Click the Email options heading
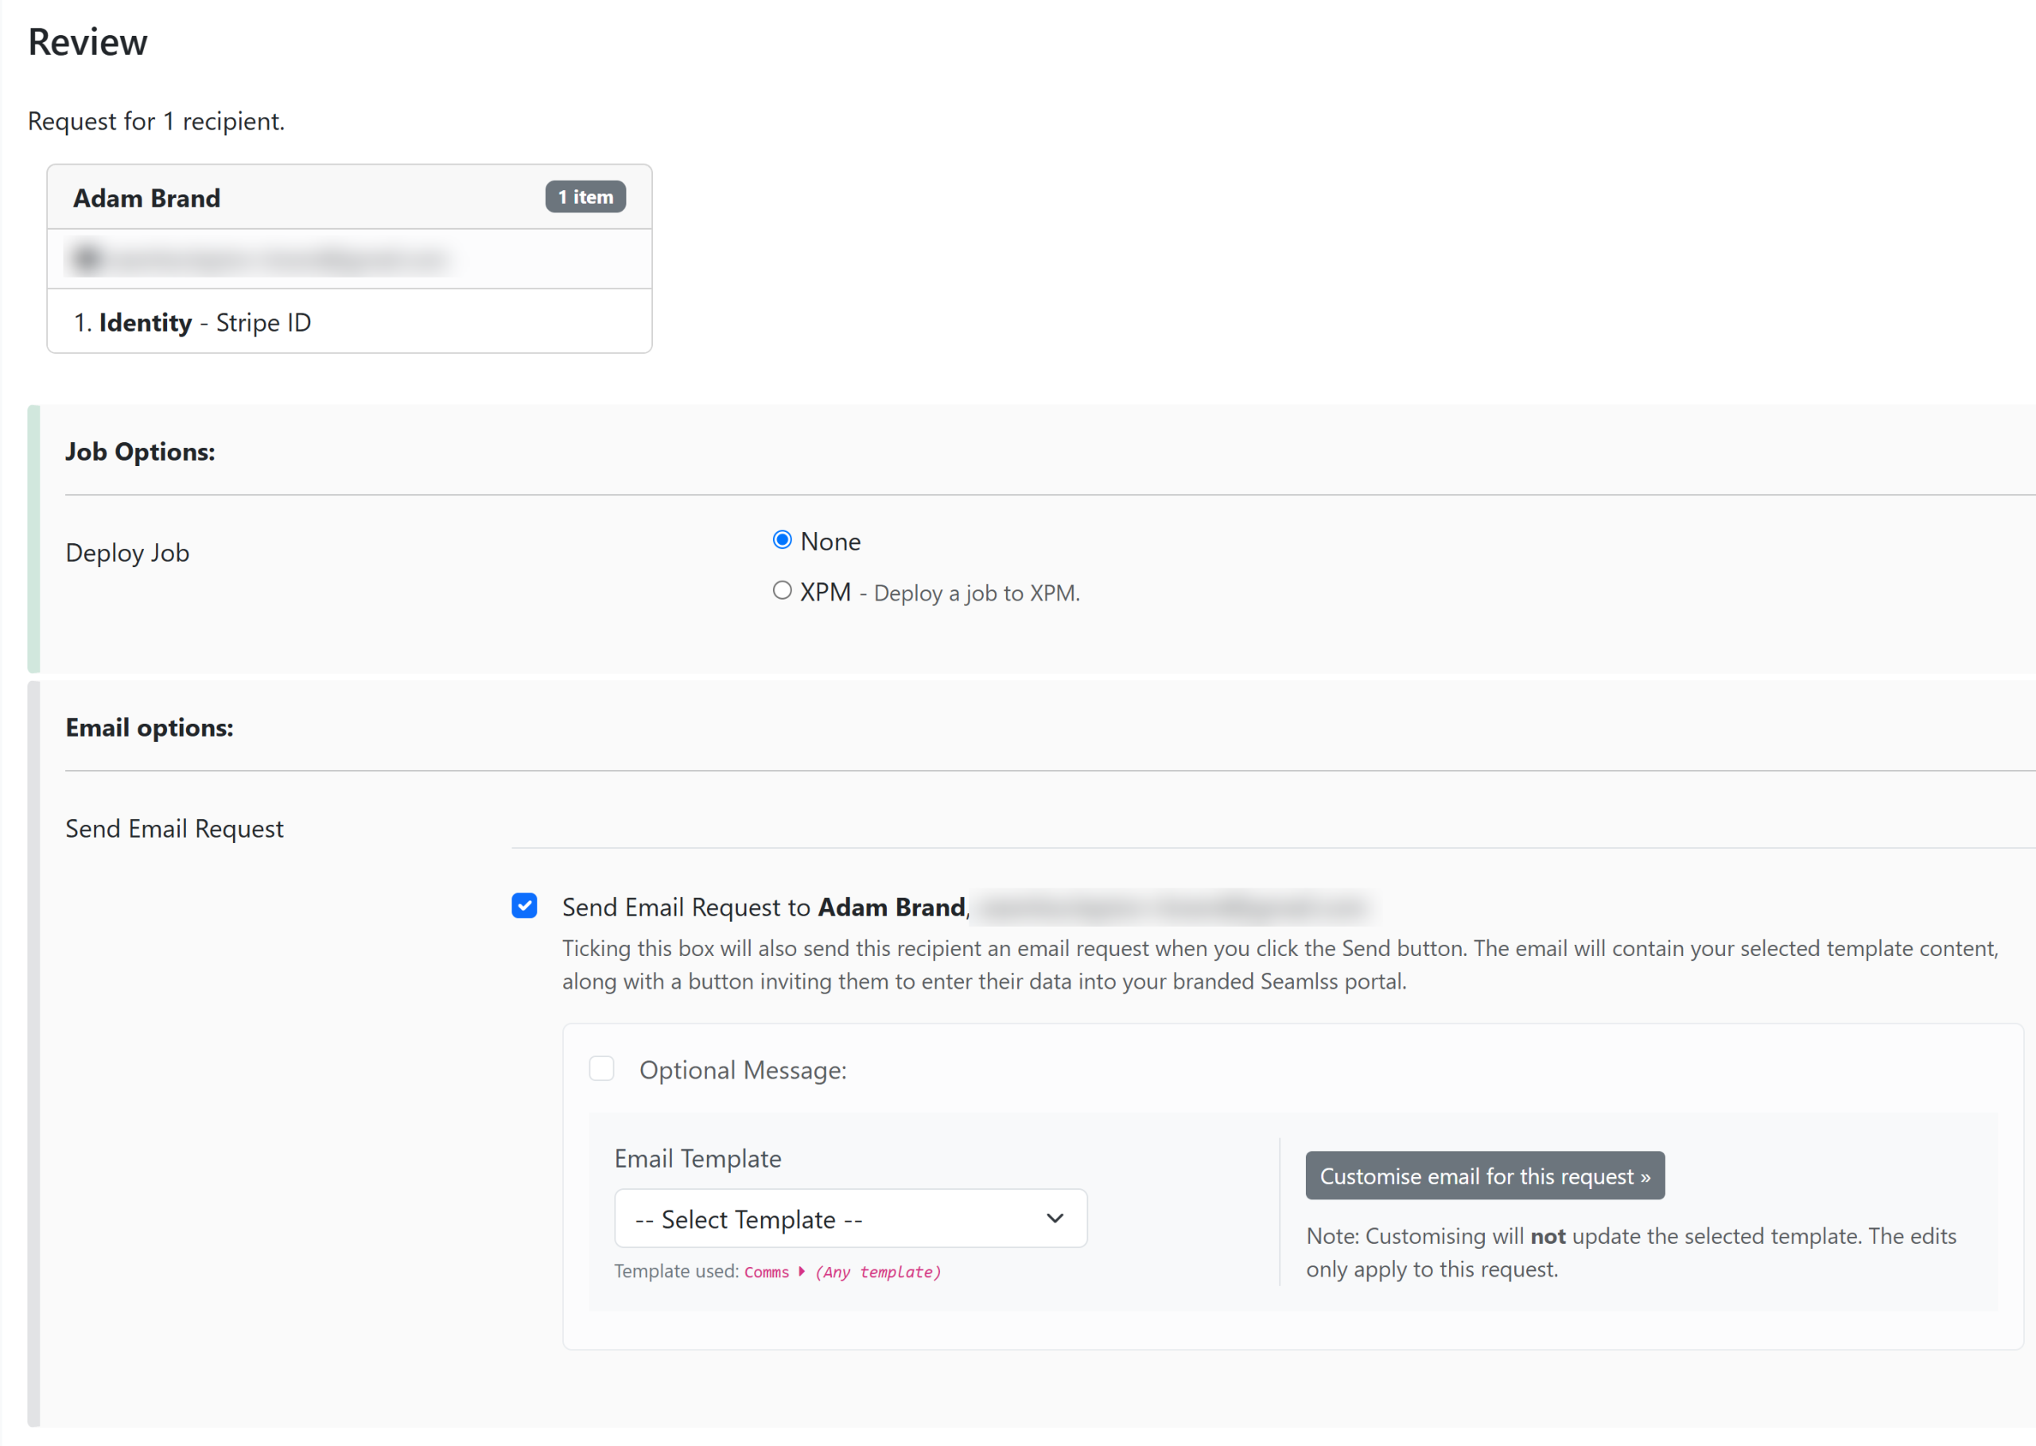This screenshot has height=1446, width=2036. [150, 729]
